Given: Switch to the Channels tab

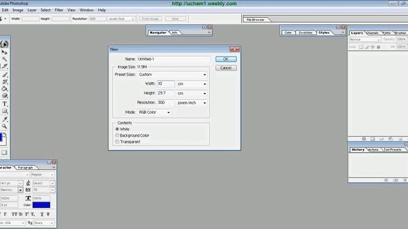Looking at the screenshot, I should [x=373, y=33].
